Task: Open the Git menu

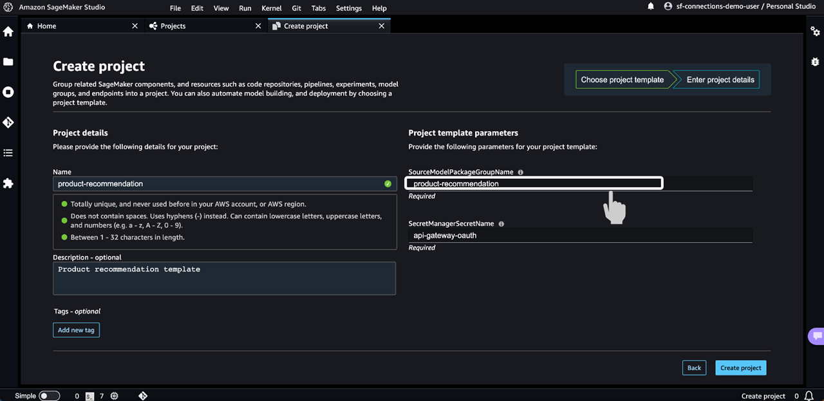Action: [x=296, y=8]
